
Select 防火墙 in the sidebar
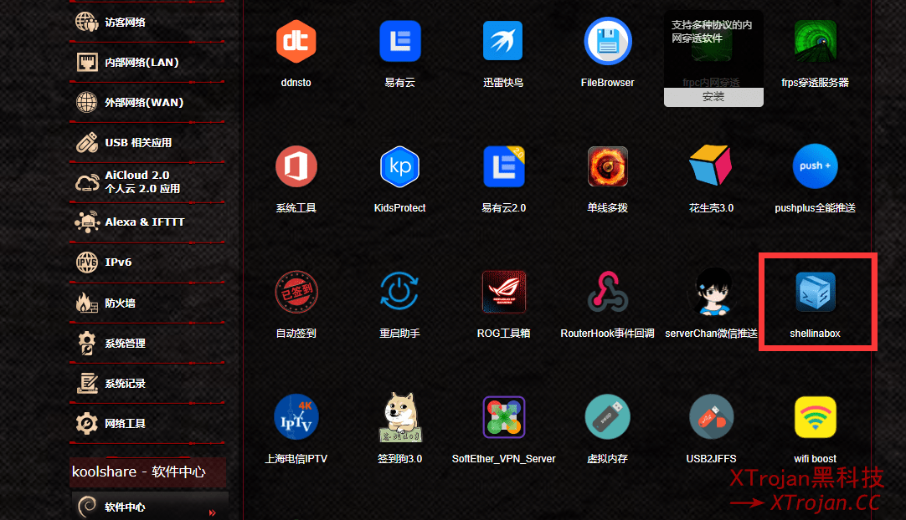[120, 303]
